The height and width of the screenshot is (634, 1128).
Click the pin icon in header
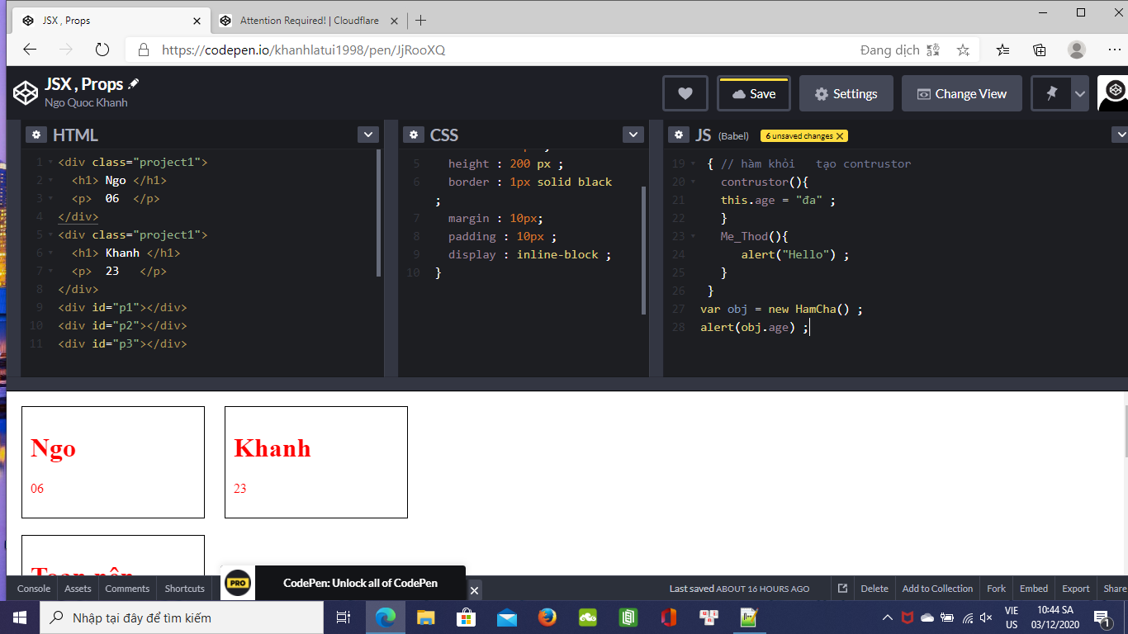[x=1051, y=93]
